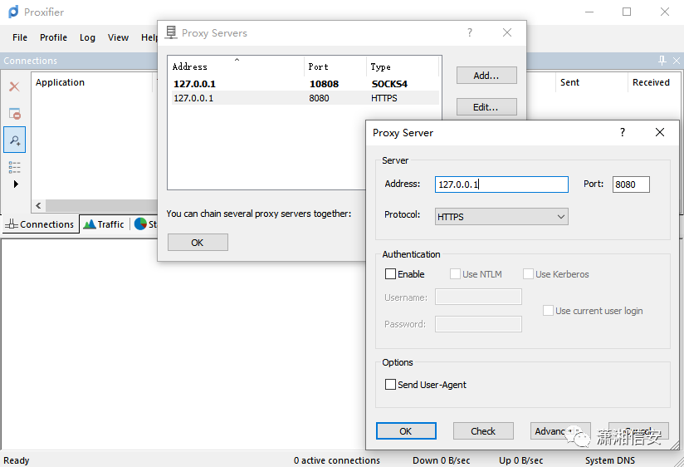Minimize the Proxifier window
Screen dimensions: 684x467
tap(589, 12)
